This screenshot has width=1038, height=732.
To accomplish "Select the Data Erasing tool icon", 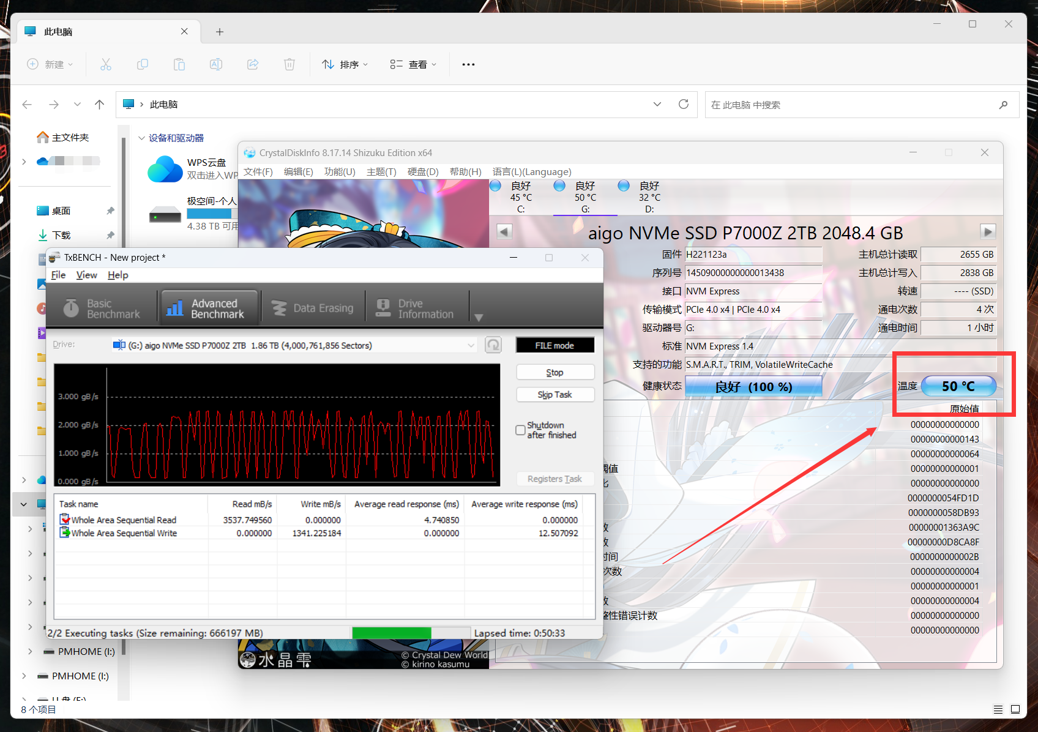I will coord(279,308).
